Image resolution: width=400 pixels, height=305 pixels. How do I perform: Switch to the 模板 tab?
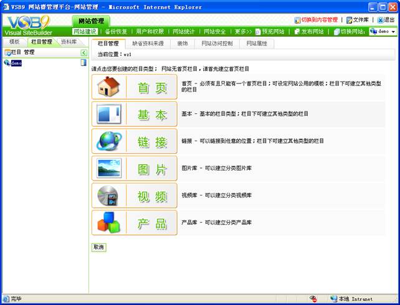pos(14,42)
